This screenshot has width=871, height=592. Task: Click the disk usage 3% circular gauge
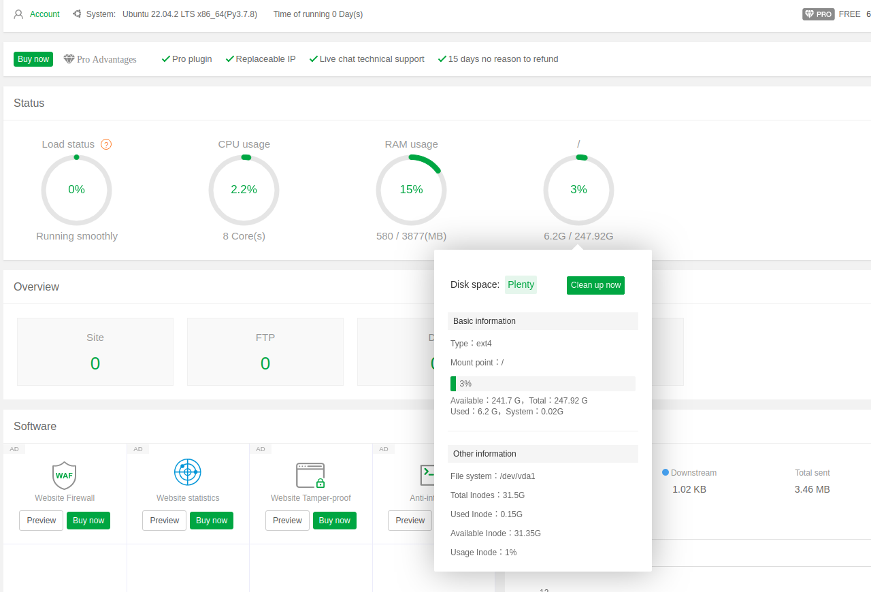[578, 190]
